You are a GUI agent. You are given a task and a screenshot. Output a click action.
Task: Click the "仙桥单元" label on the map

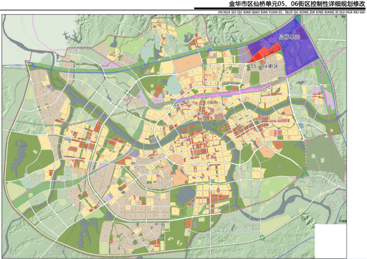click(x=289, y=37)
